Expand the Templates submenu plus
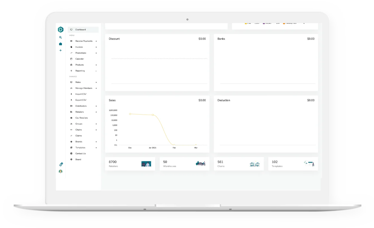 pos(96,148)
